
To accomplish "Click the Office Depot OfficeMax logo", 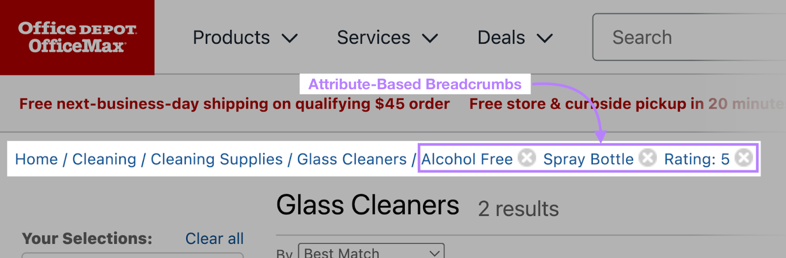I will 77,37.
